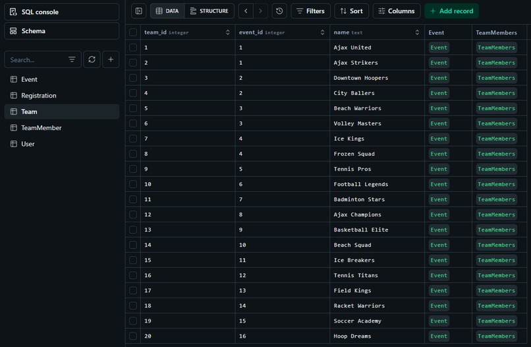Screen dimensions: 531x347
Task: Click the 'Field Kings' name cell
Action: coord(377,291)
